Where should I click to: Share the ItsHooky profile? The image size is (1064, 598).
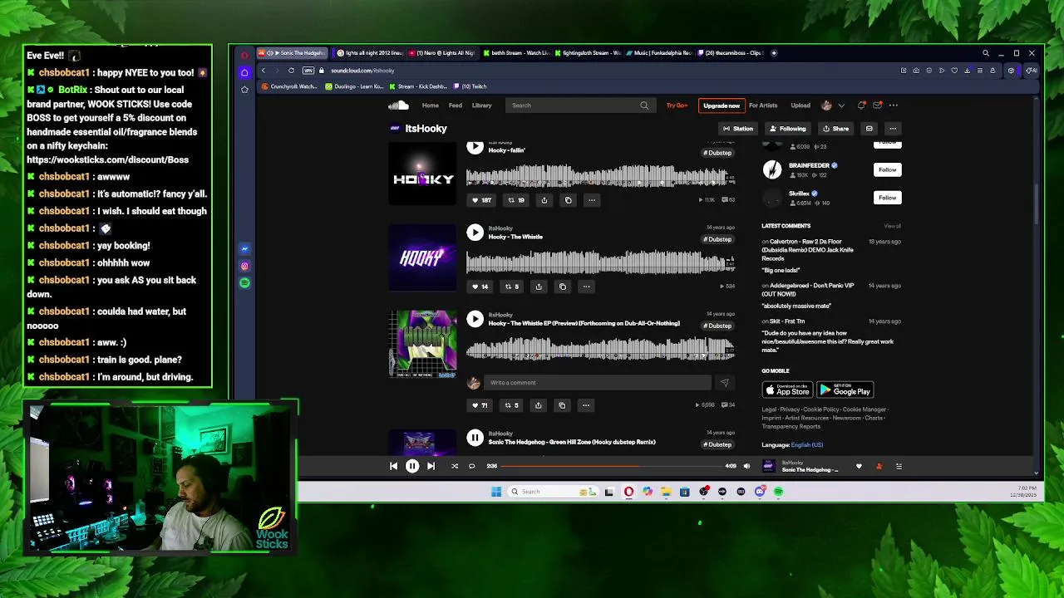pos(835,129)
